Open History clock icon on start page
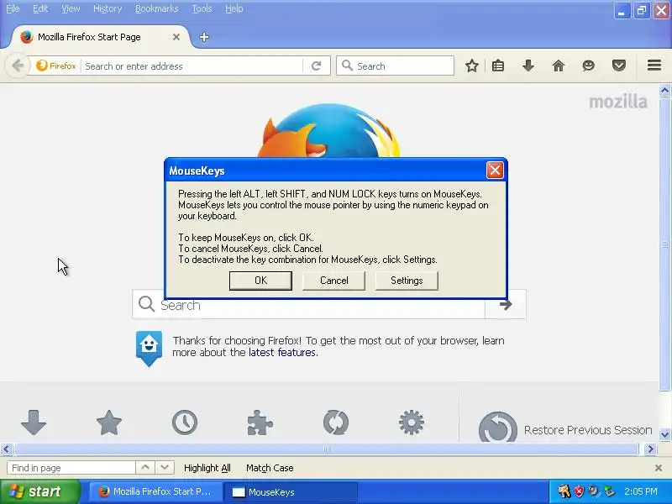 [x=185, y=423]
